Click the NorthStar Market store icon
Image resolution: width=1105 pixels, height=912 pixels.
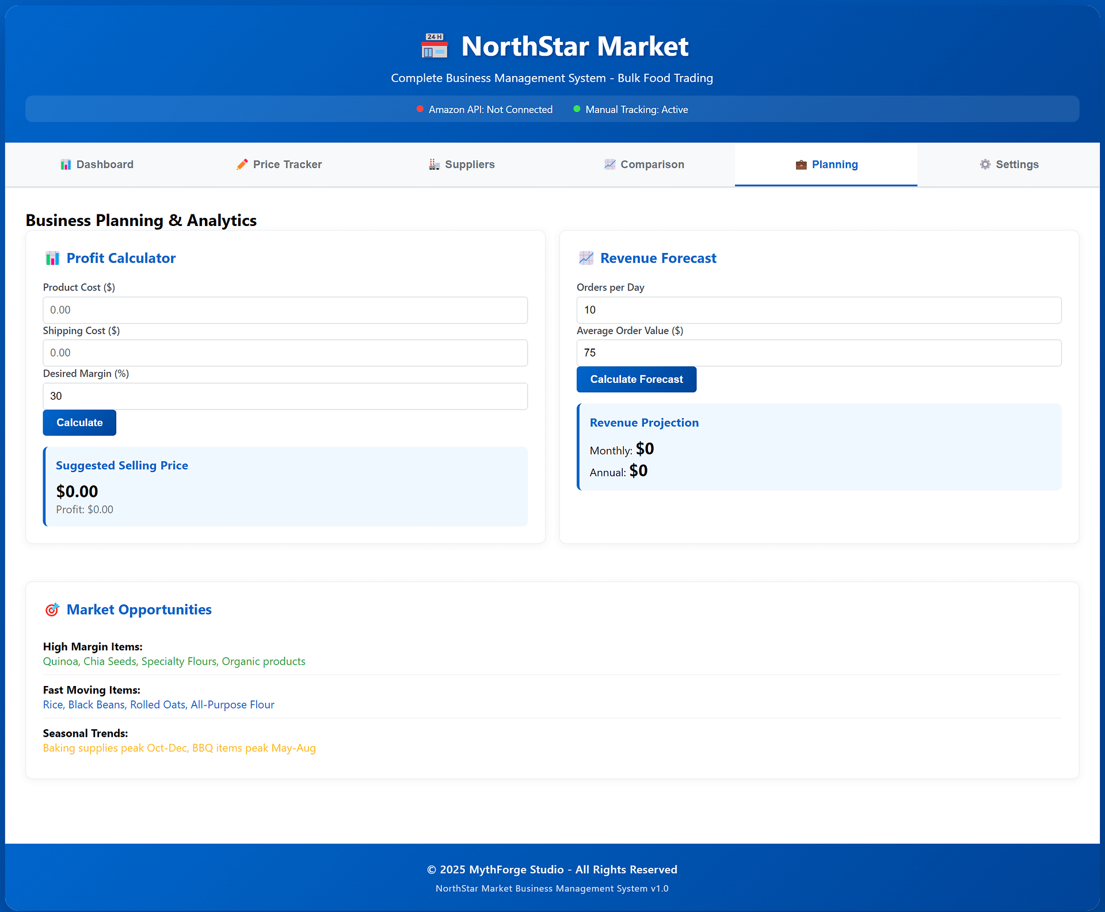[x=435, y=46]
